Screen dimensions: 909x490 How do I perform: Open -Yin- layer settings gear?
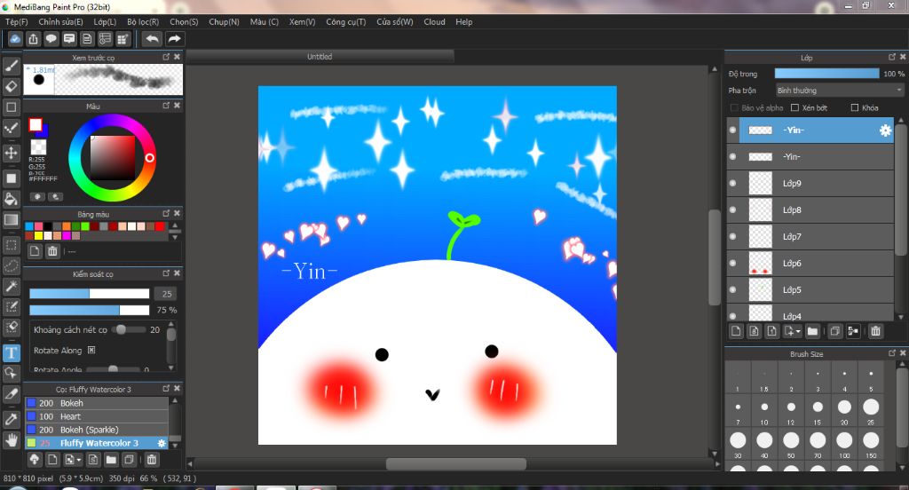[885, 130]
